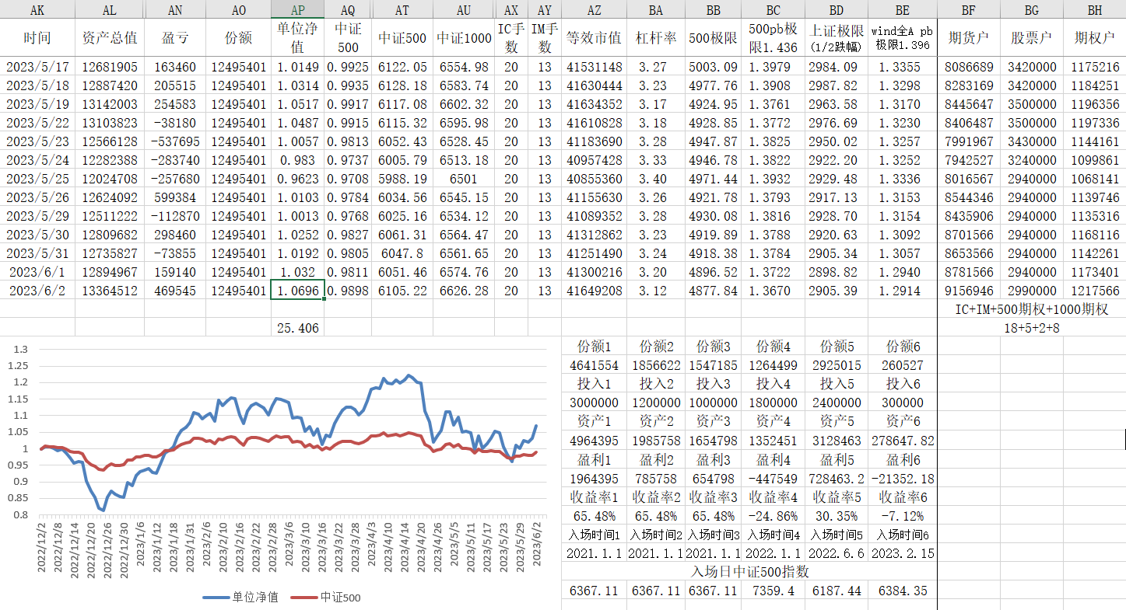
Task: Select the 资产总值 header cell
Action: 110,38
